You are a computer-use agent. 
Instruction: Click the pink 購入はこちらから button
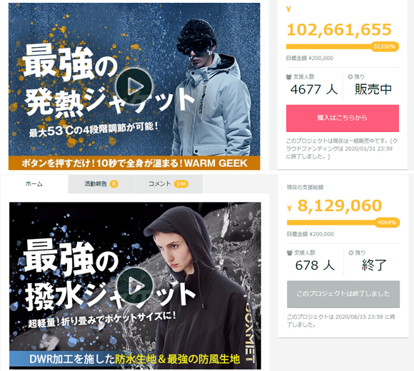343,118
